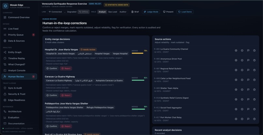Screen dimensions: 263x135
Task: Flag Social Feed Aggregator source
Action: [248, 109]
